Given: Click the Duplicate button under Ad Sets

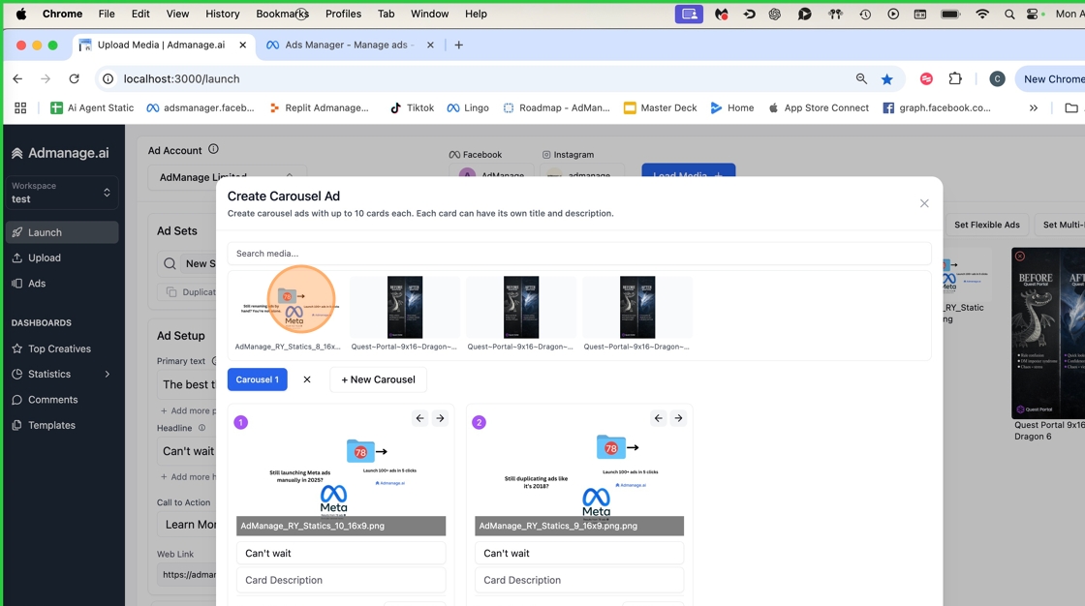Looking at the screenshot, I should (188, 292).
